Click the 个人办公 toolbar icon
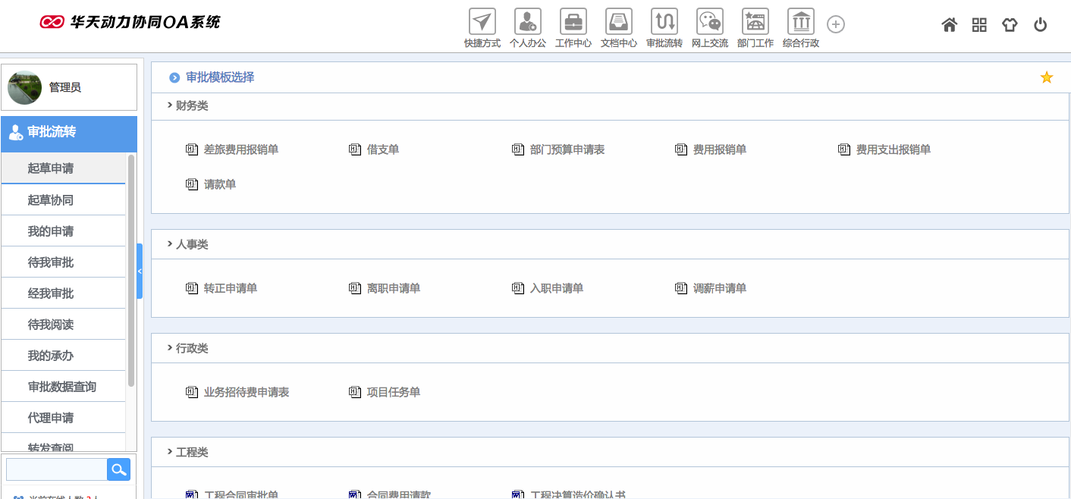 click(527, 22)
